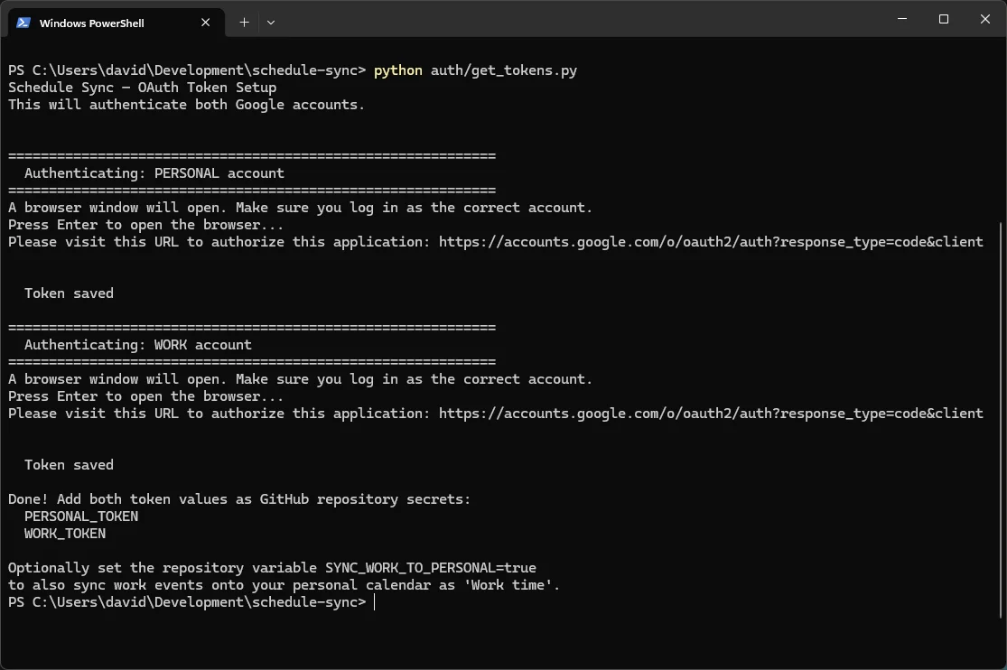Click the PERSONAL account OAuth authorization URL
Screen dimensions: 1007x670
click(710, 241)
